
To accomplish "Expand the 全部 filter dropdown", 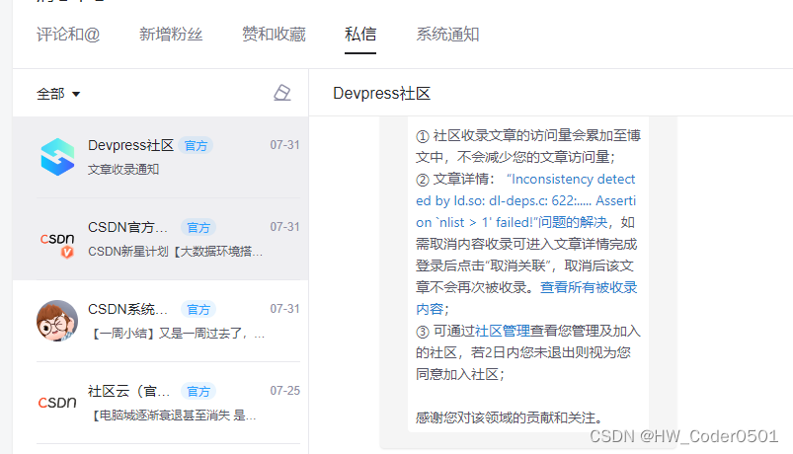I will click(58, 94).
